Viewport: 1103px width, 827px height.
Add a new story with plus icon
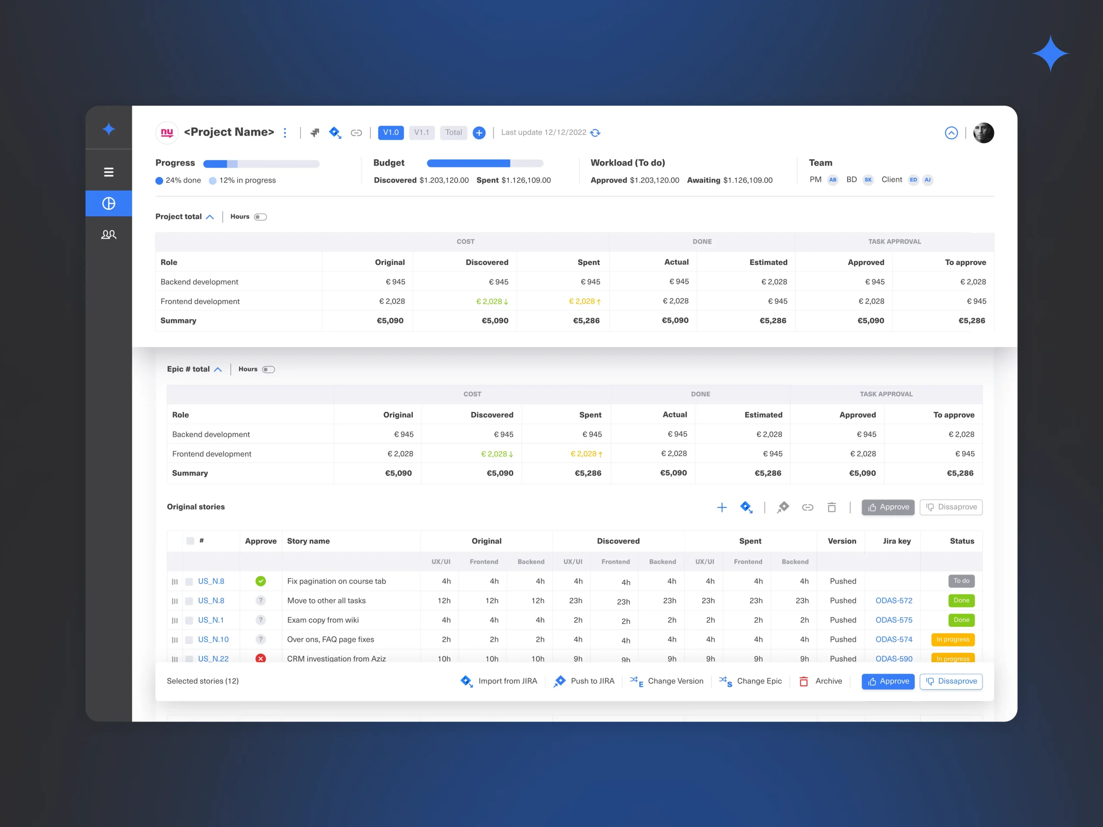(722, 507)
